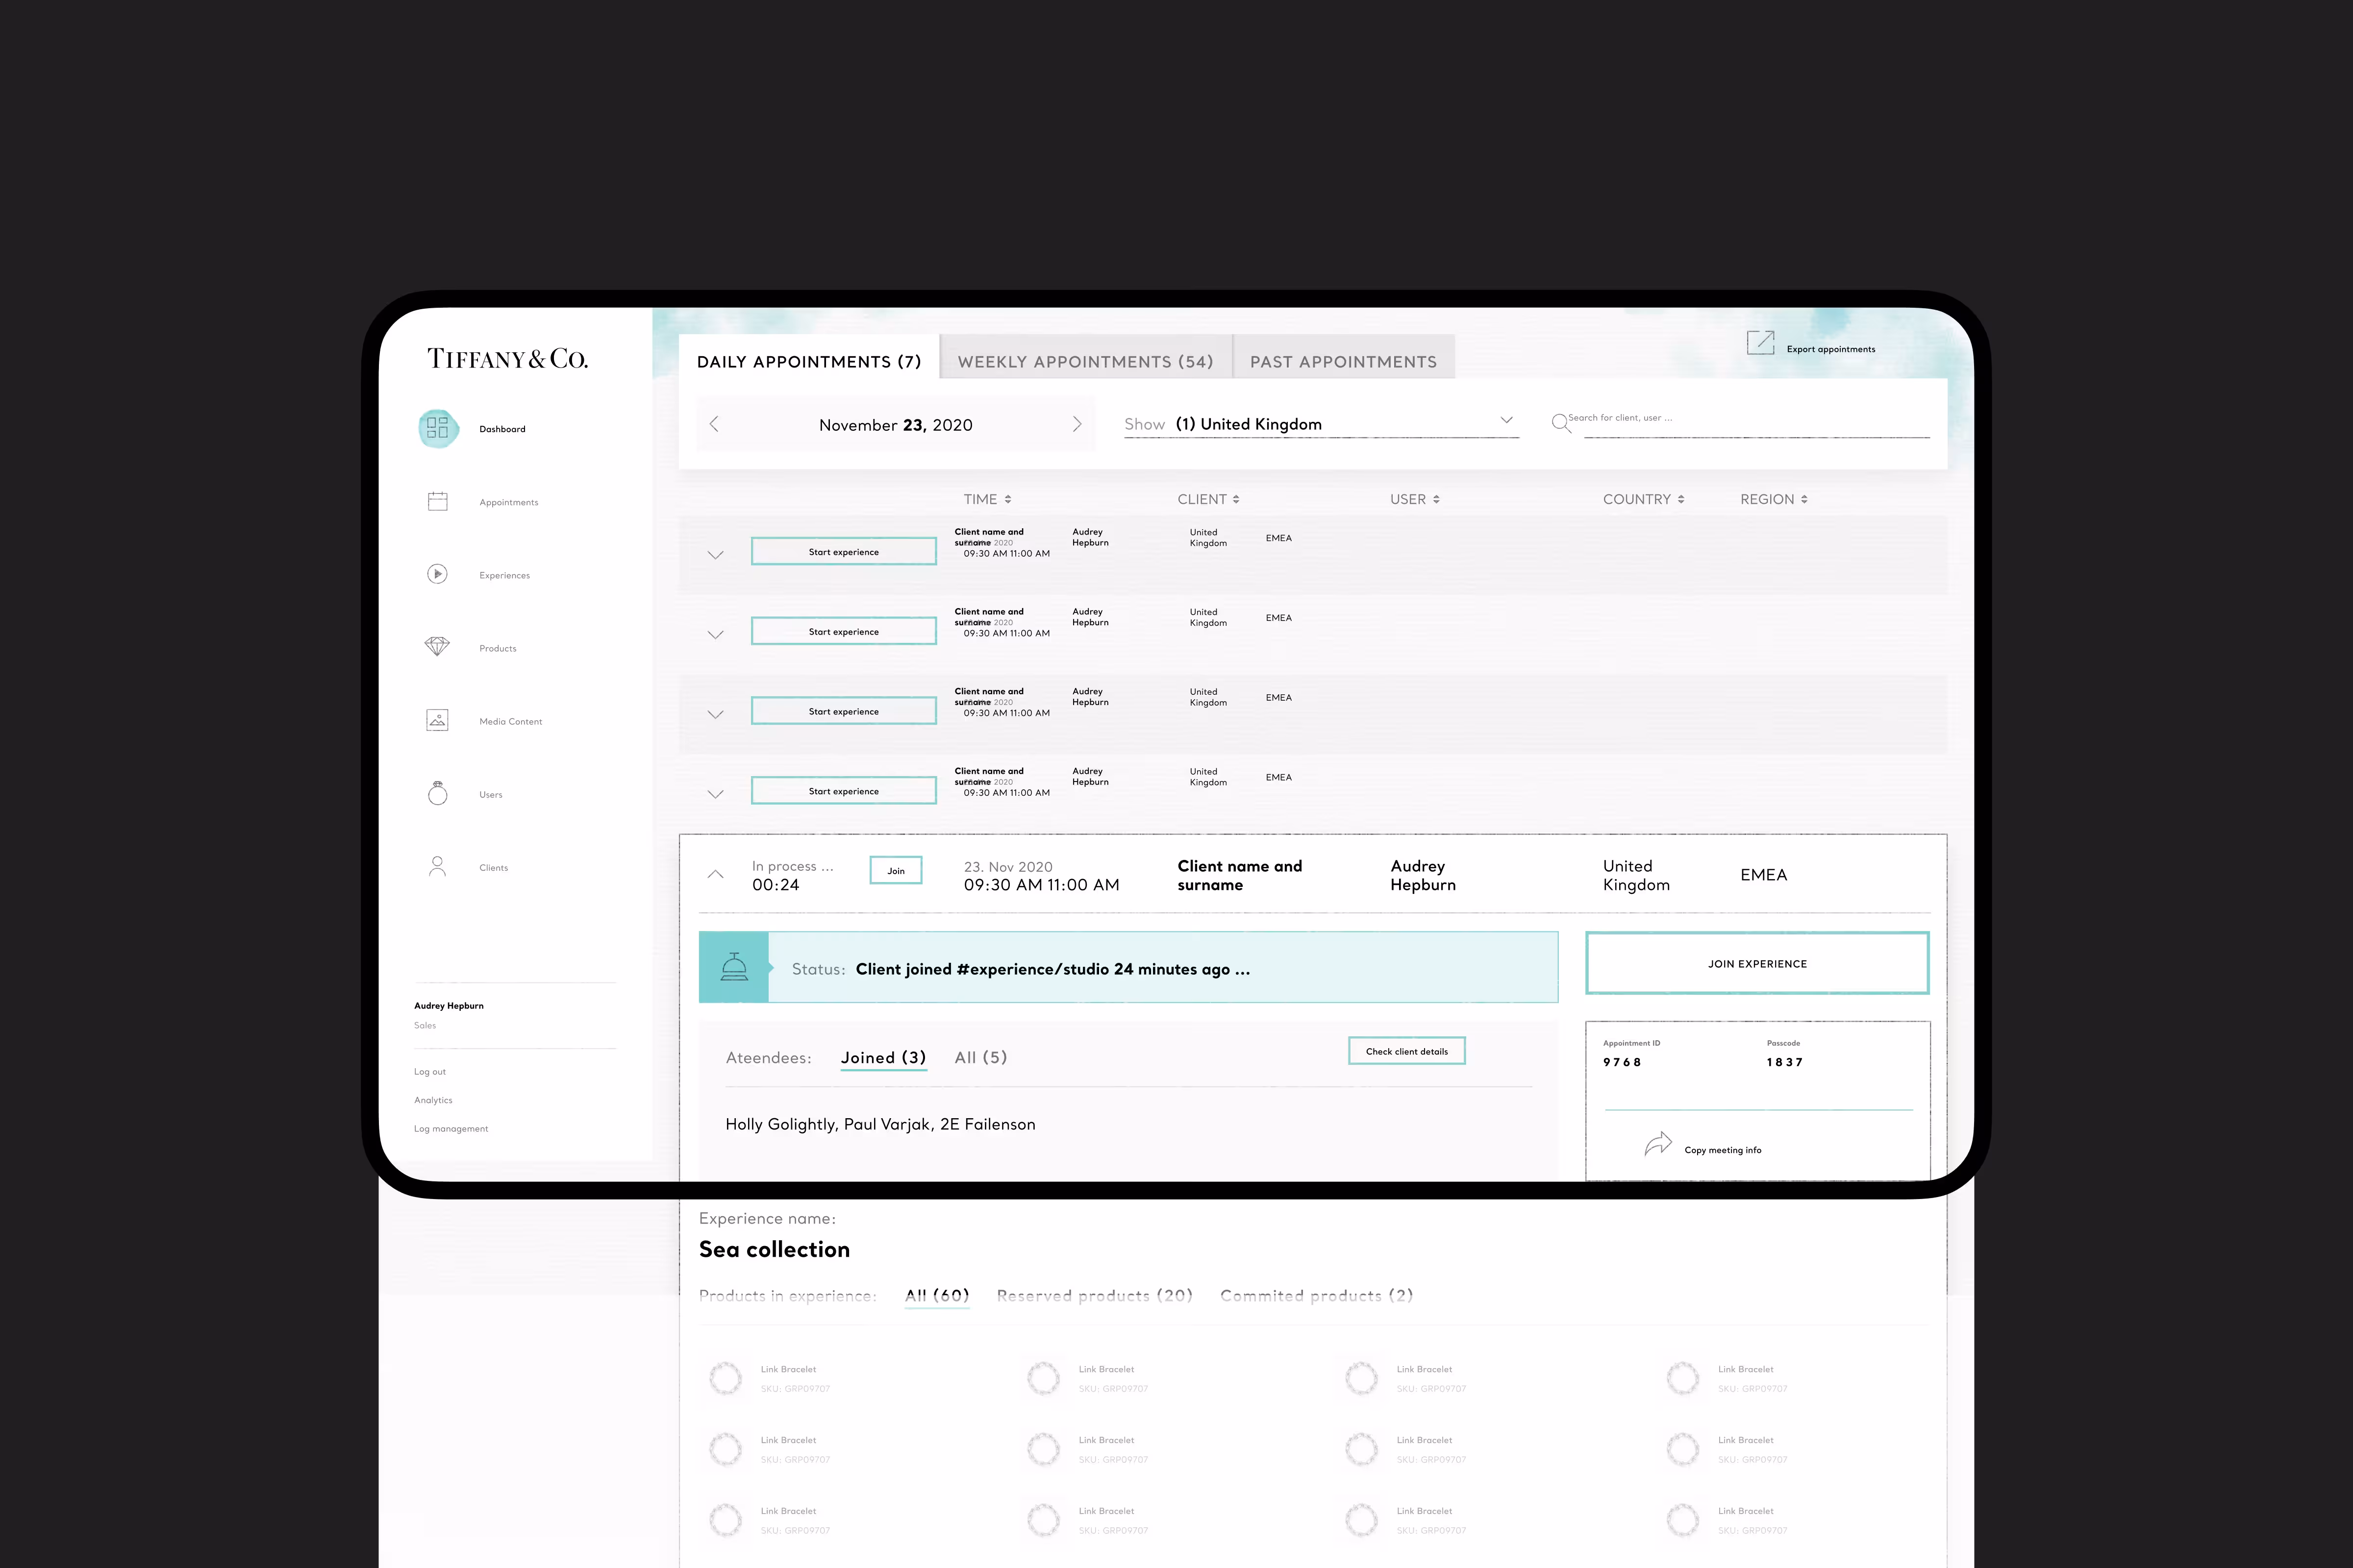Viewport: 2353px width, 1568px height.
Task: Click the JOIN EXPERIENCE button
Action: 1757,963
